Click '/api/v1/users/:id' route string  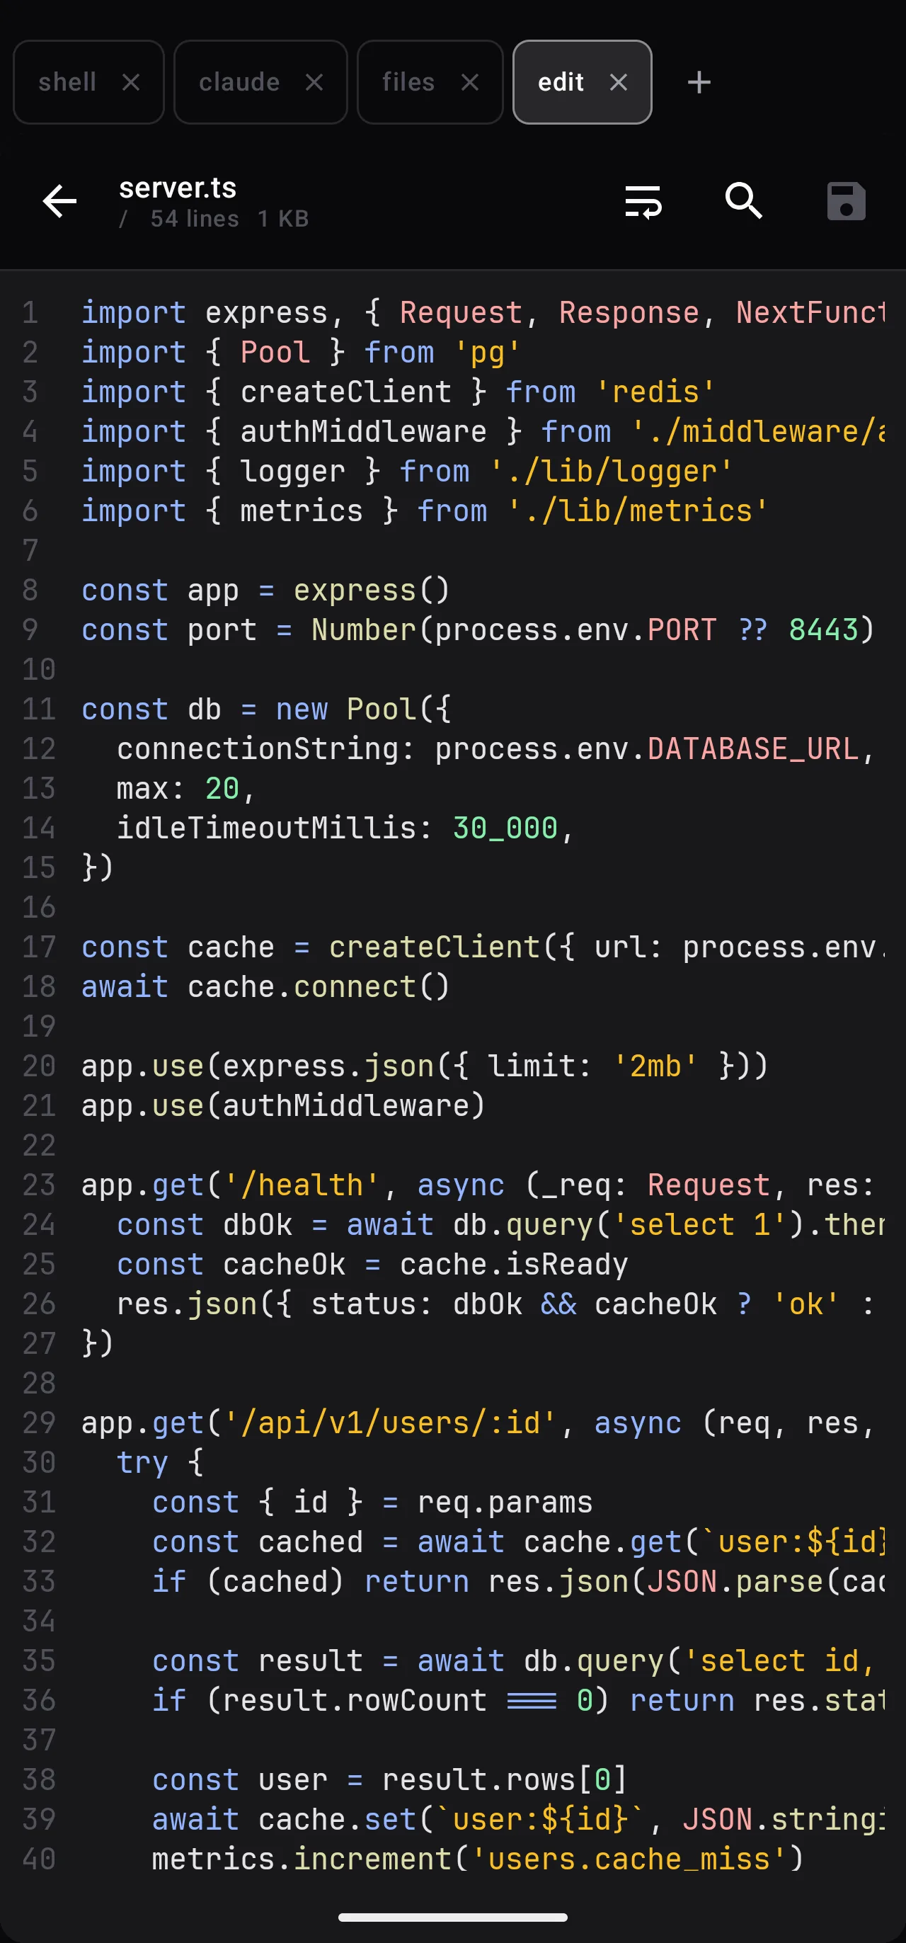point(390,1423)
